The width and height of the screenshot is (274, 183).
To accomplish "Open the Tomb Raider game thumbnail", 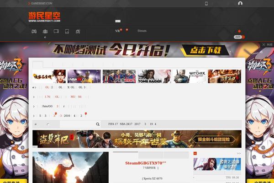I will tap(154, 76).
